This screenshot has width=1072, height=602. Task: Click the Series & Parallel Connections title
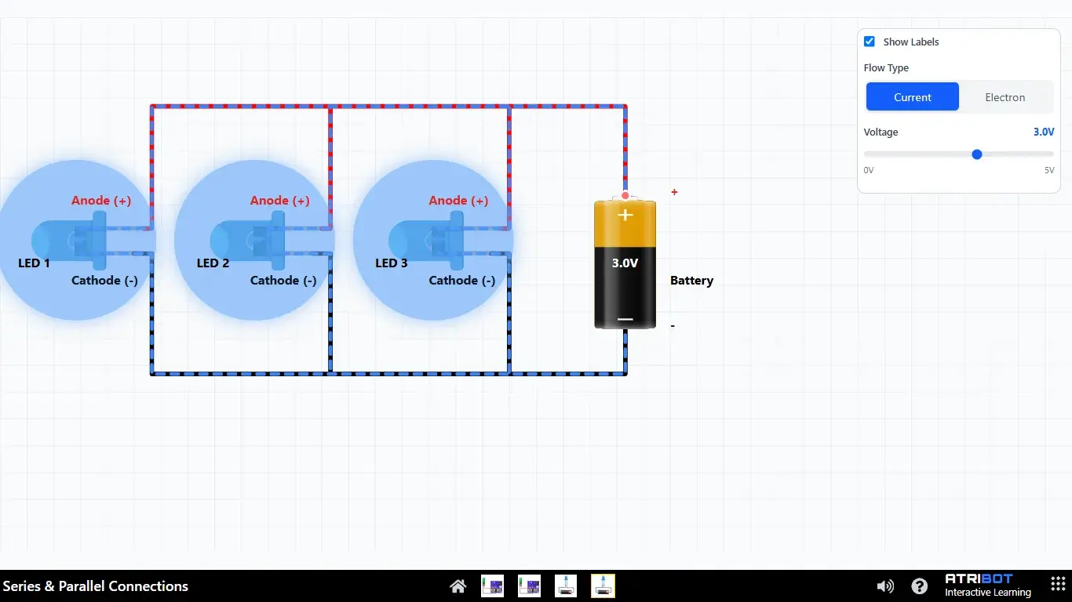[x=96, y=586]
